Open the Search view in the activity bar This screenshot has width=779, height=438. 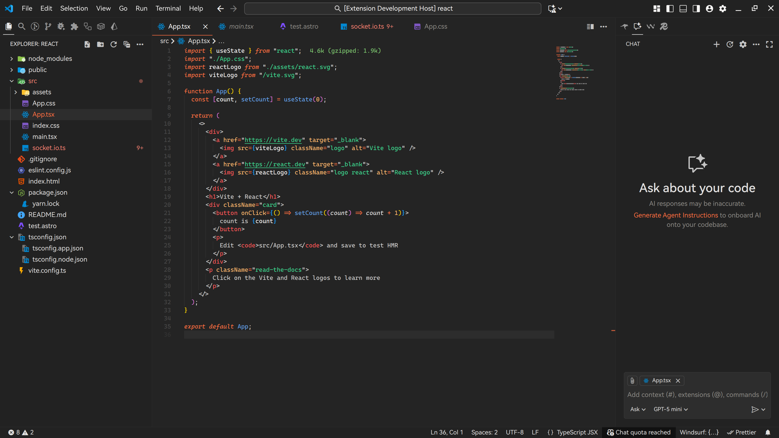pyautogui.click(x=22, y=26)
